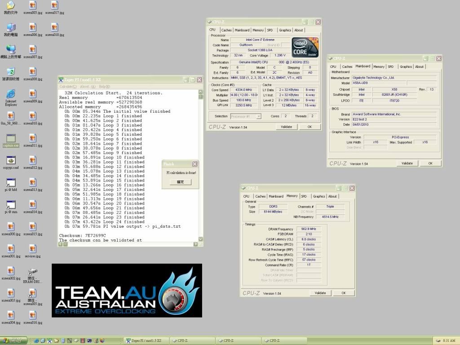Viewport: 460px width, 345px height.
Task: Open the 我的文件 desktop folder icon
Action: pyautogui.click(x=11, y=7)
